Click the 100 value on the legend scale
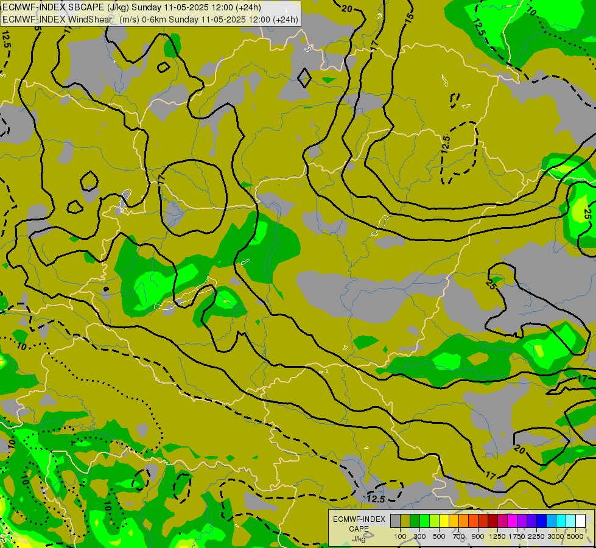 click(400, 536)
